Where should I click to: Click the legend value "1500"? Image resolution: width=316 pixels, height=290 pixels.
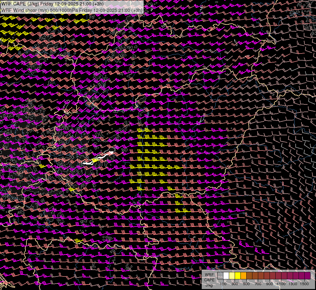click(304, 284)
